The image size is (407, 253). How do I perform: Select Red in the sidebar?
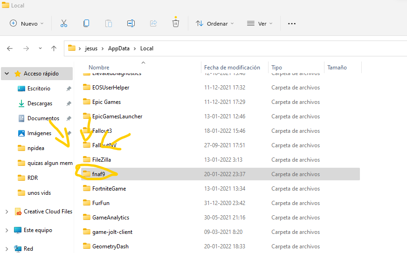click(28, 249)
